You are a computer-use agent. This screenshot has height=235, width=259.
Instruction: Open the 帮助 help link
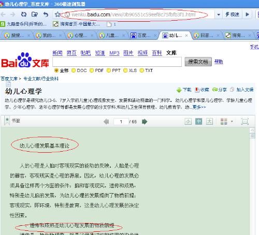(219, 62)
